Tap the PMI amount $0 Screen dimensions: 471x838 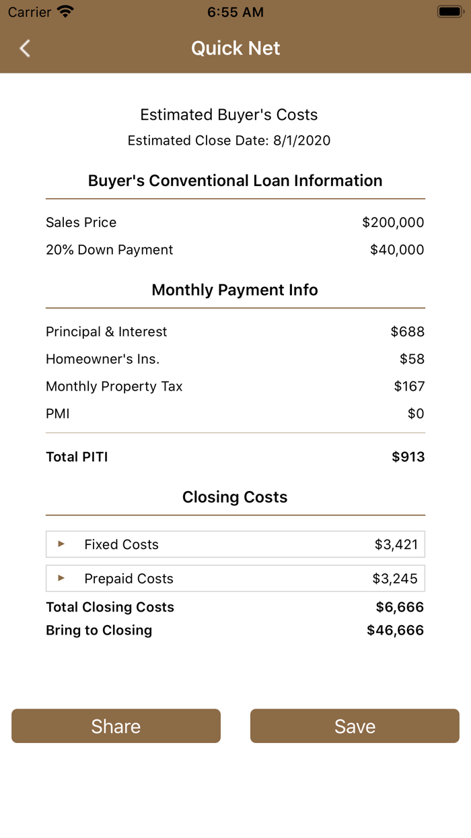(x=416, y=414)
